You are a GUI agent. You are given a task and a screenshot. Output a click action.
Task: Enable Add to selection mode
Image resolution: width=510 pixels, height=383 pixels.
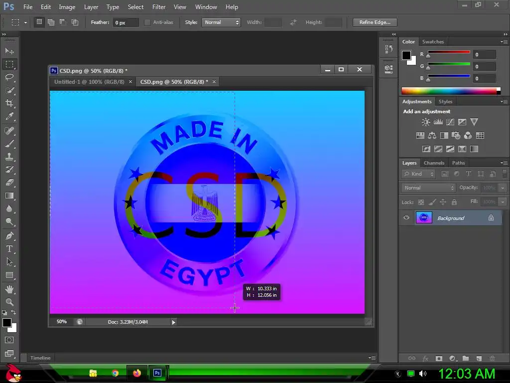[x=51, y=22]
